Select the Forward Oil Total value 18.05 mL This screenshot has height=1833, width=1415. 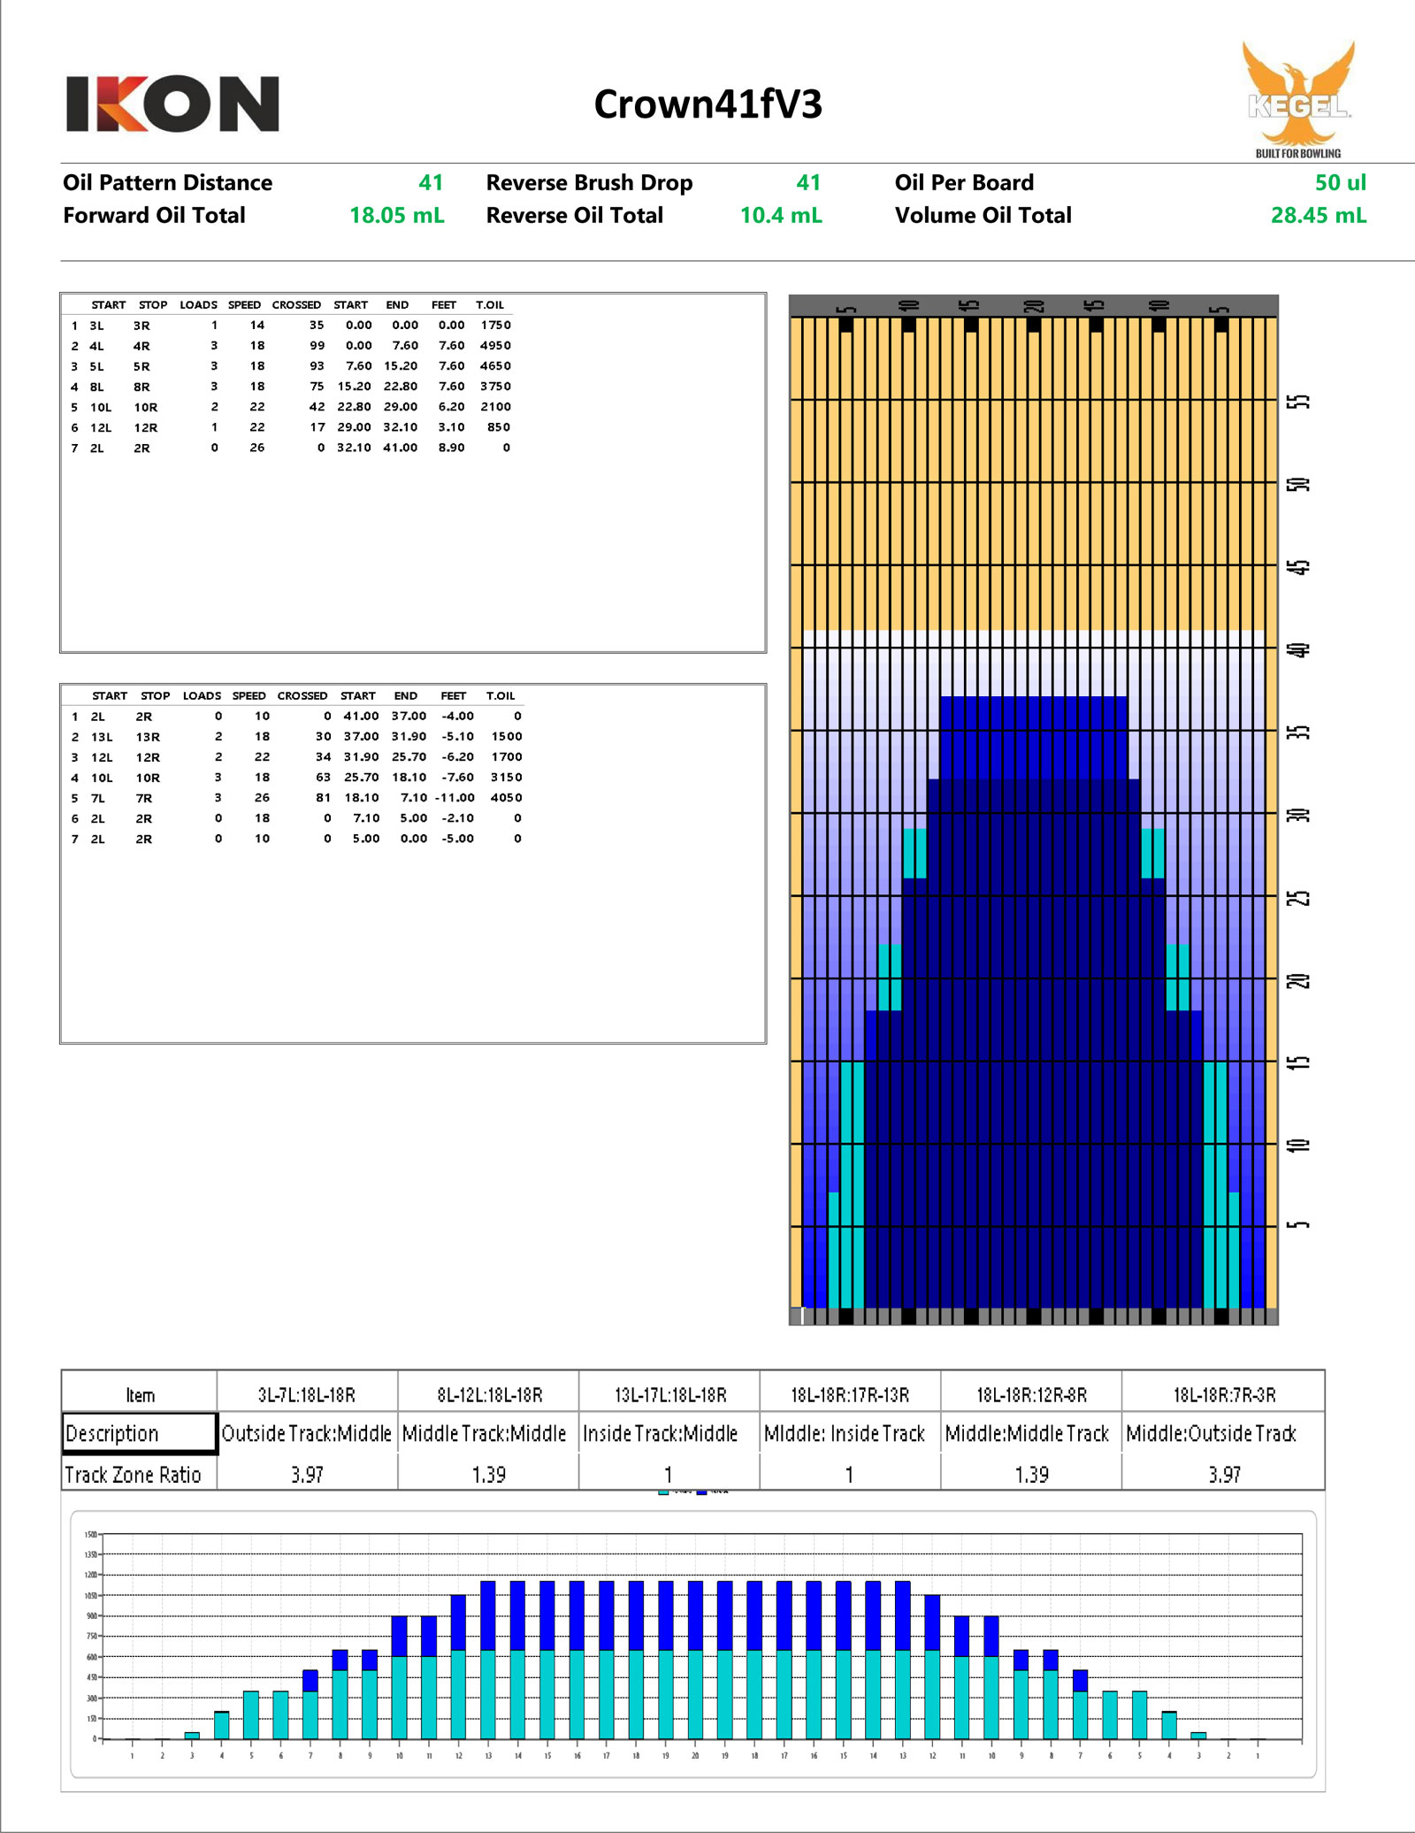(396, 216)
